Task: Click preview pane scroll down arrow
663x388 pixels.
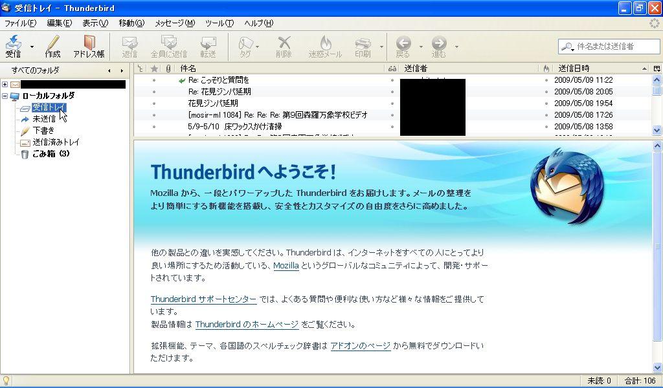Action: coord(658,368)
